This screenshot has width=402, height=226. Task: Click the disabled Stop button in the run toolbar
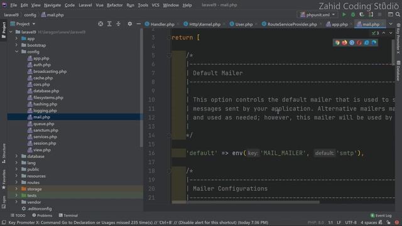(x=379, y=14)
